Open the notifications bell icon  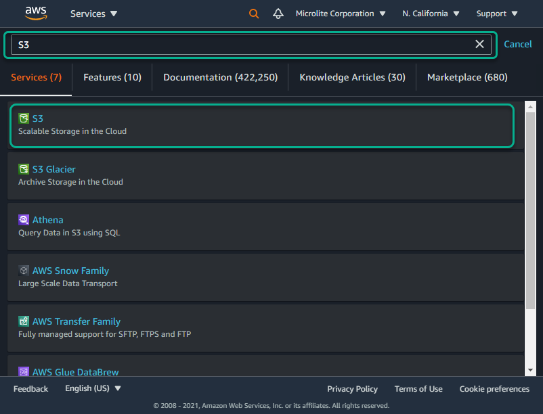tap(278, 14)
